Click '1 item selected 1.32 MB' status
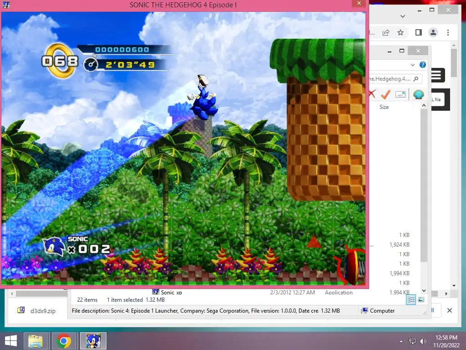The width and height of the screenshot is (466, 350). tap(136, 300)
